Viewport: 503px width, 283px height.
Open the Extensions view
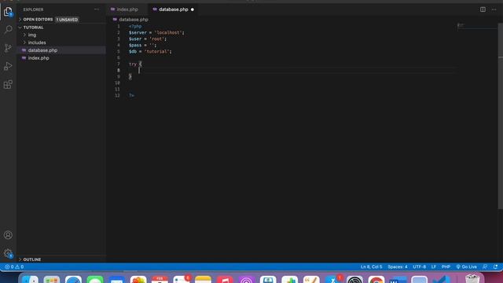(8, 84)
